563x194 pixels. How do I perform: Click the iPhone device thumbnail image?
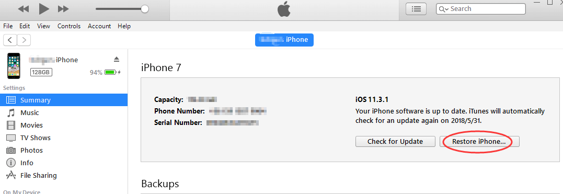14,66
